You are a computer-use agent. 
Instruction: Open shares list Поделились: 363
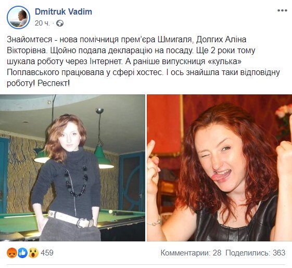point(256,253)
